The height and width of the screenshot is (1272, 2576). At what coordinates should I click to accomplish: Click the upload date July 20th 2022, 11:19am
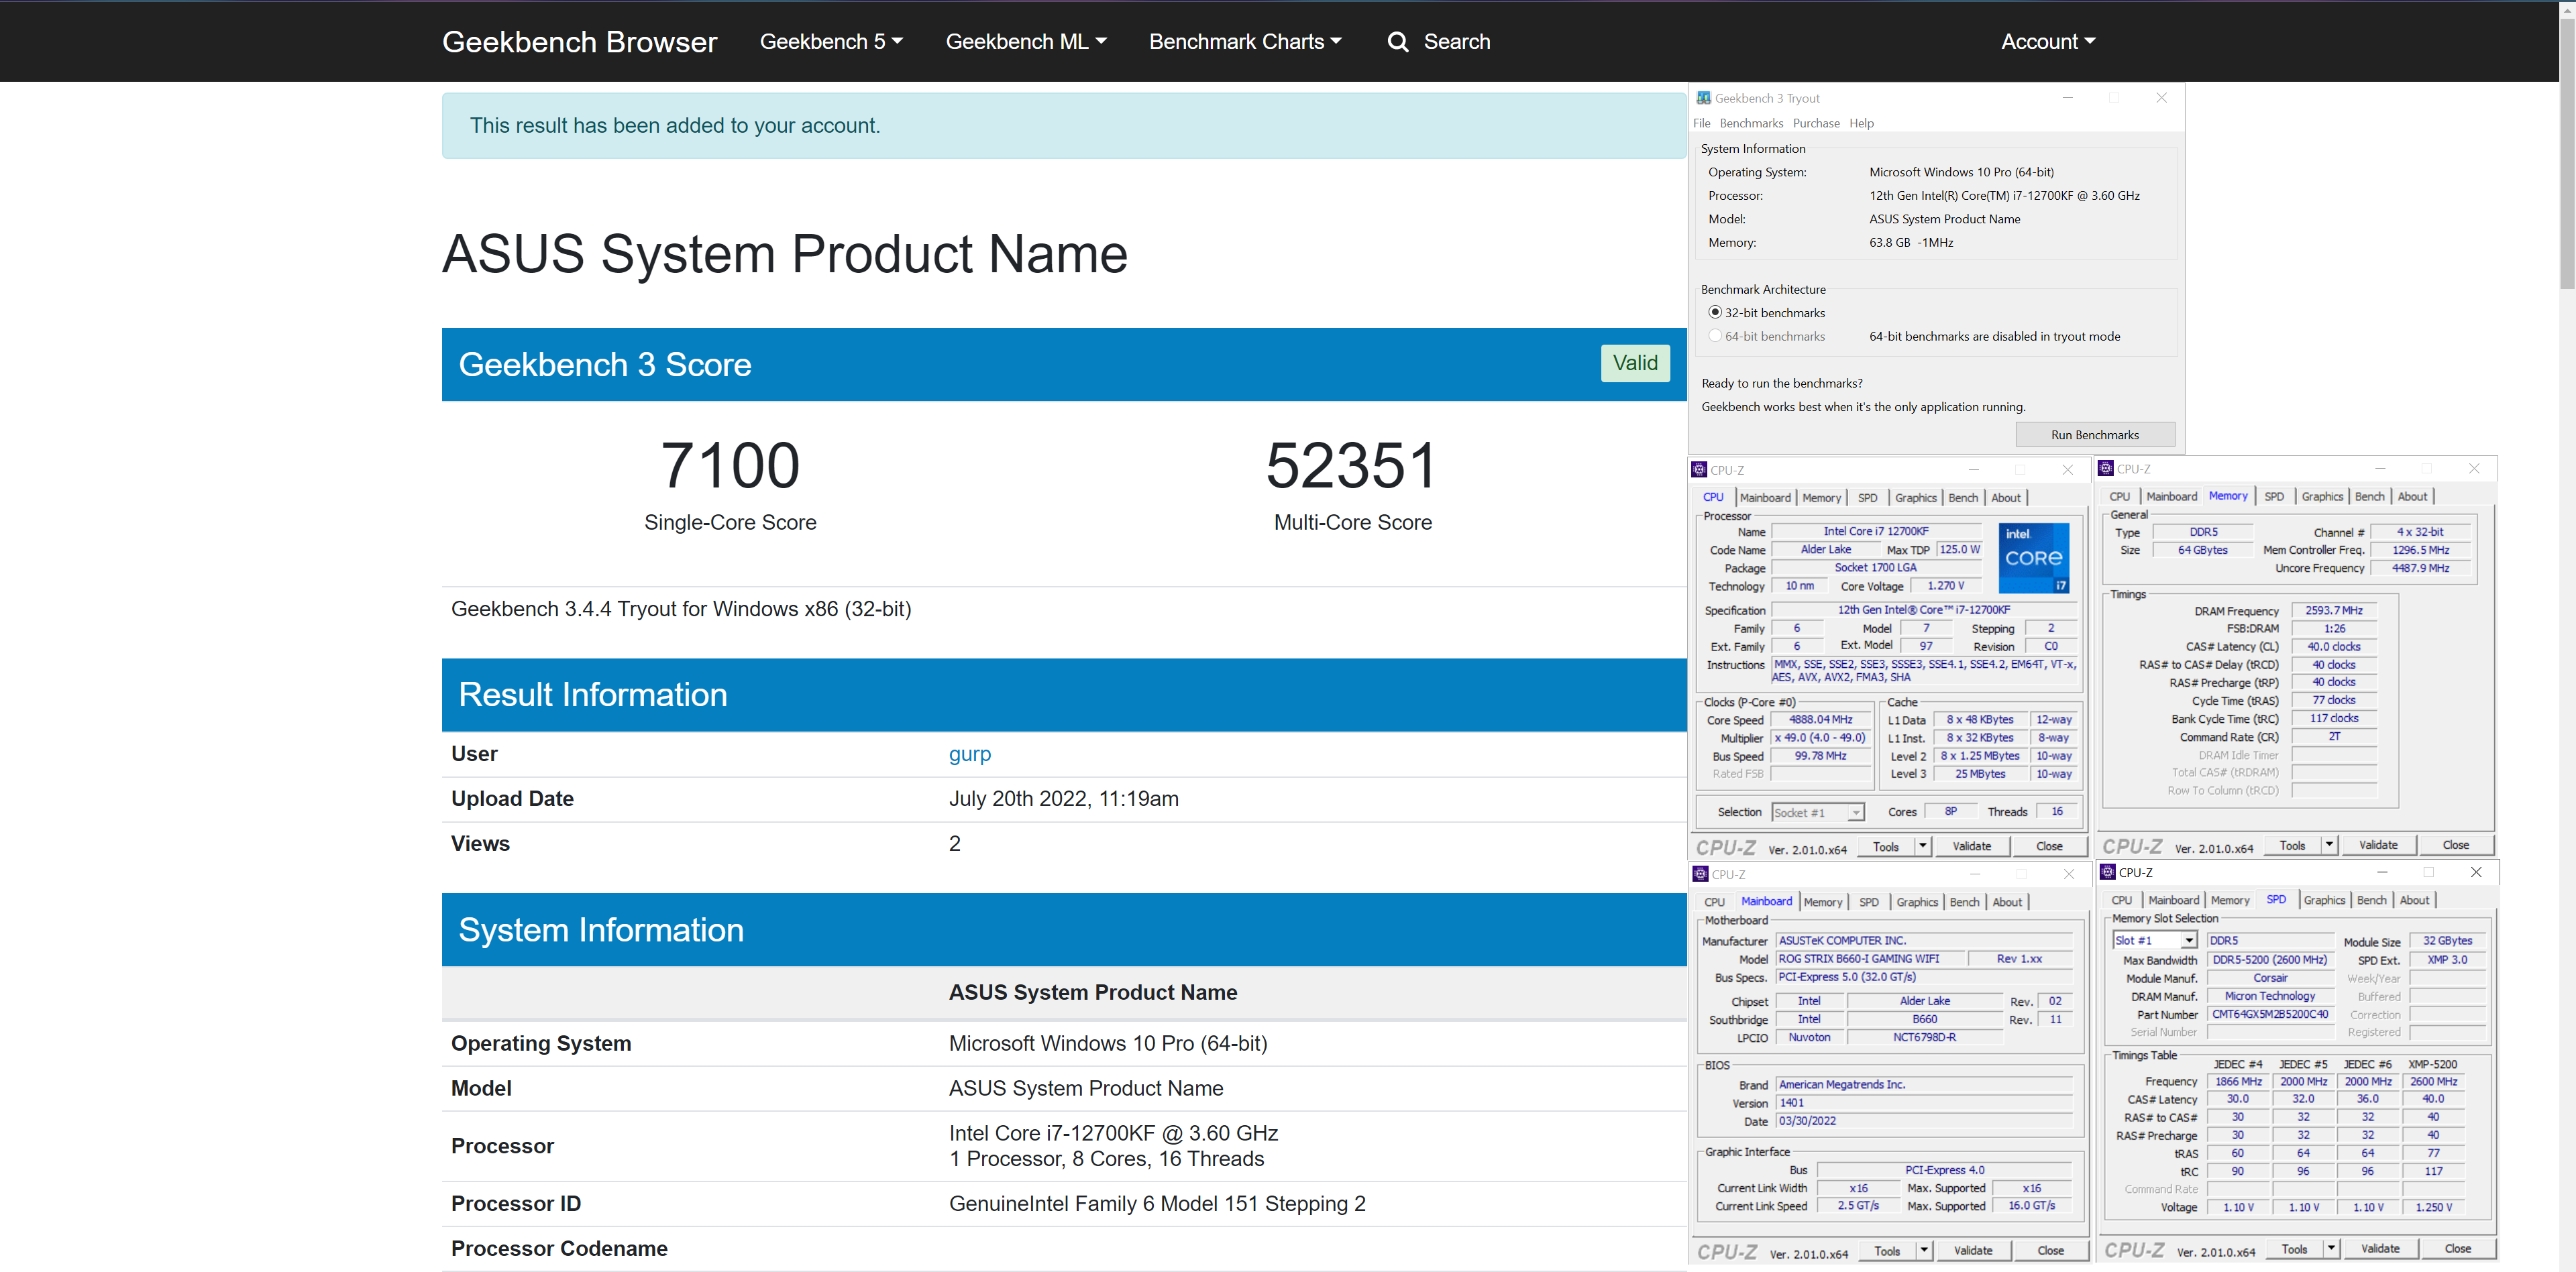[x=1063, y=799]
